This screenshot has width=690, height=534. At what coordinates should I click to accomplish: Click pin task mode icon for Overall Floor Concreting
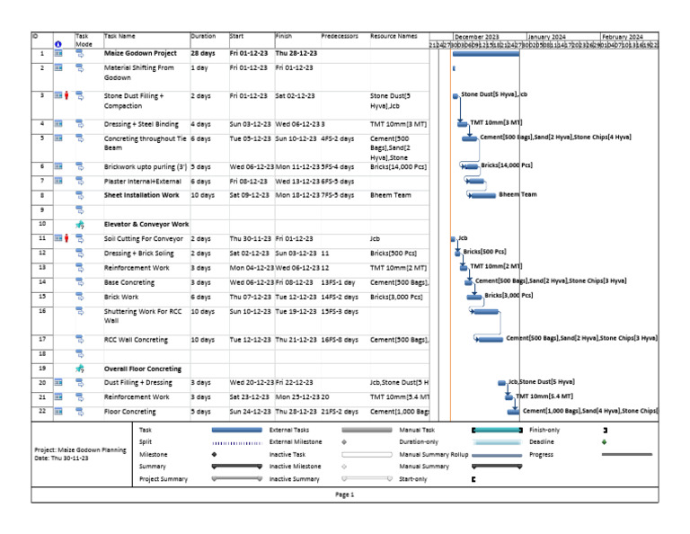tap(80, 369)
